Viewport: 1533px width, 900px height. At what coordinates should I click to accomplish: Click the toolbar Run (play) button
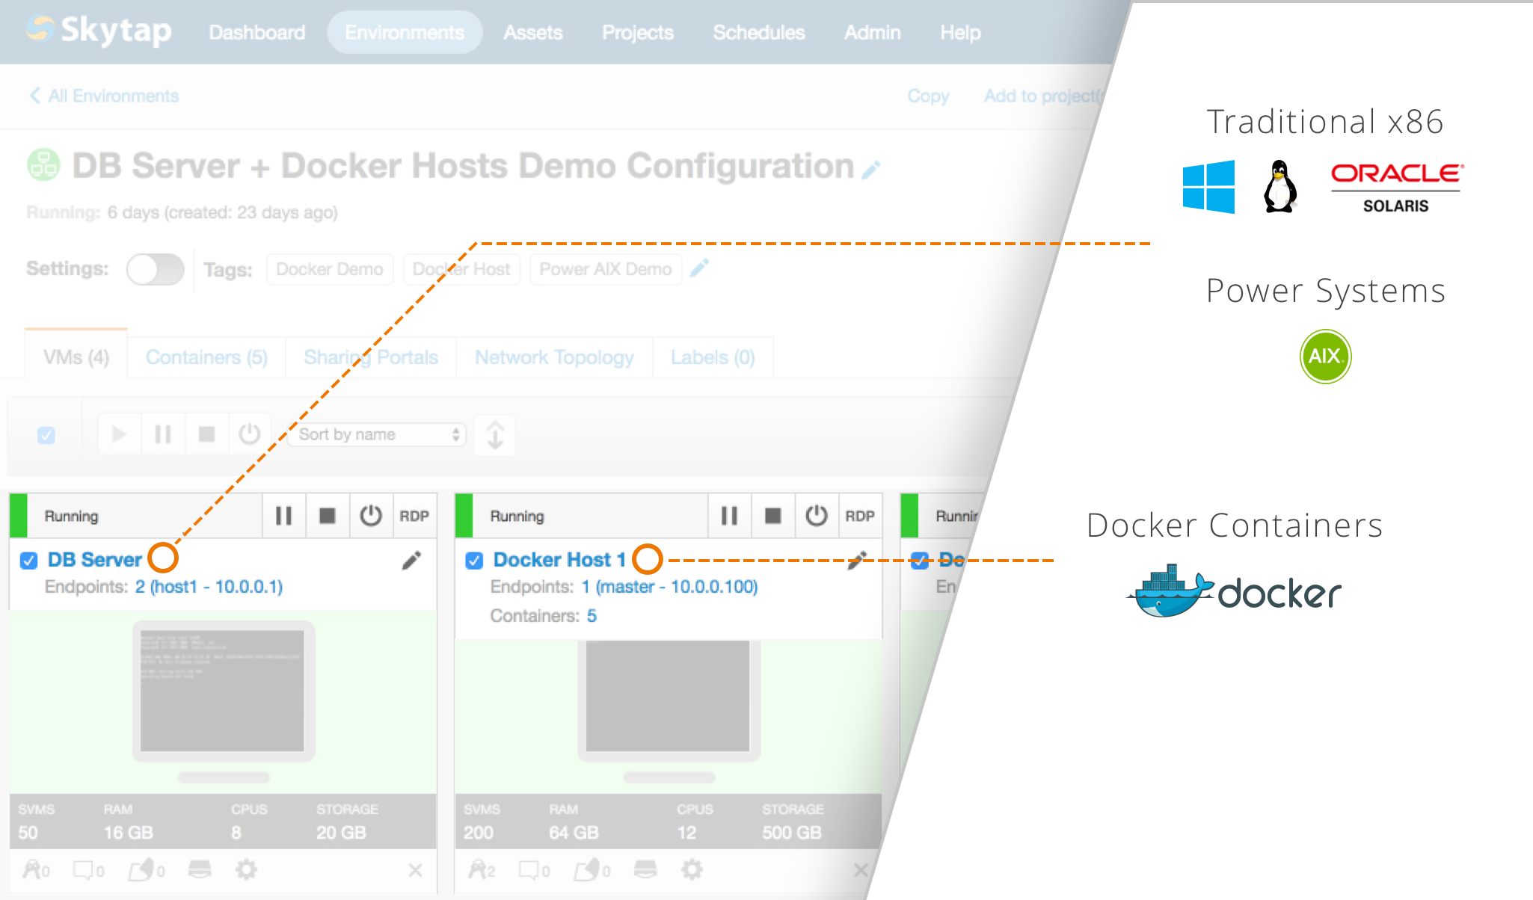point(119,434)
